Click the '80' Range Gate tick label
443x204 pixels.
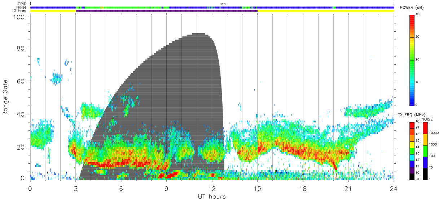(x=21, y=48)
